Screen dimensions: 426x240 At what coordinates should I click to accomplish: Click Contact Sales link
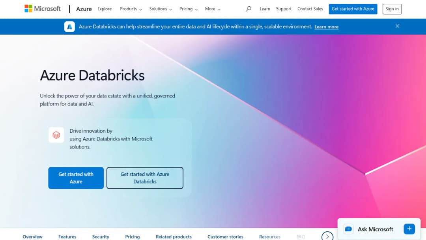tap(310, 9)
